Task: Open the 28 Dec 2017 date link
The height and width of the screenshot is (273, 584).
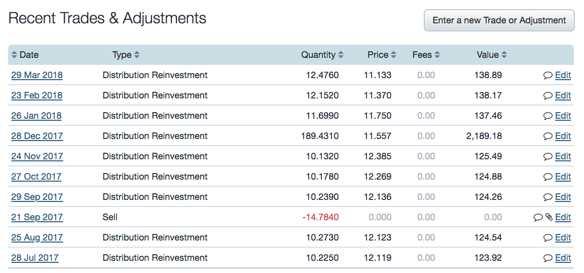Action: tap(37, 136)
